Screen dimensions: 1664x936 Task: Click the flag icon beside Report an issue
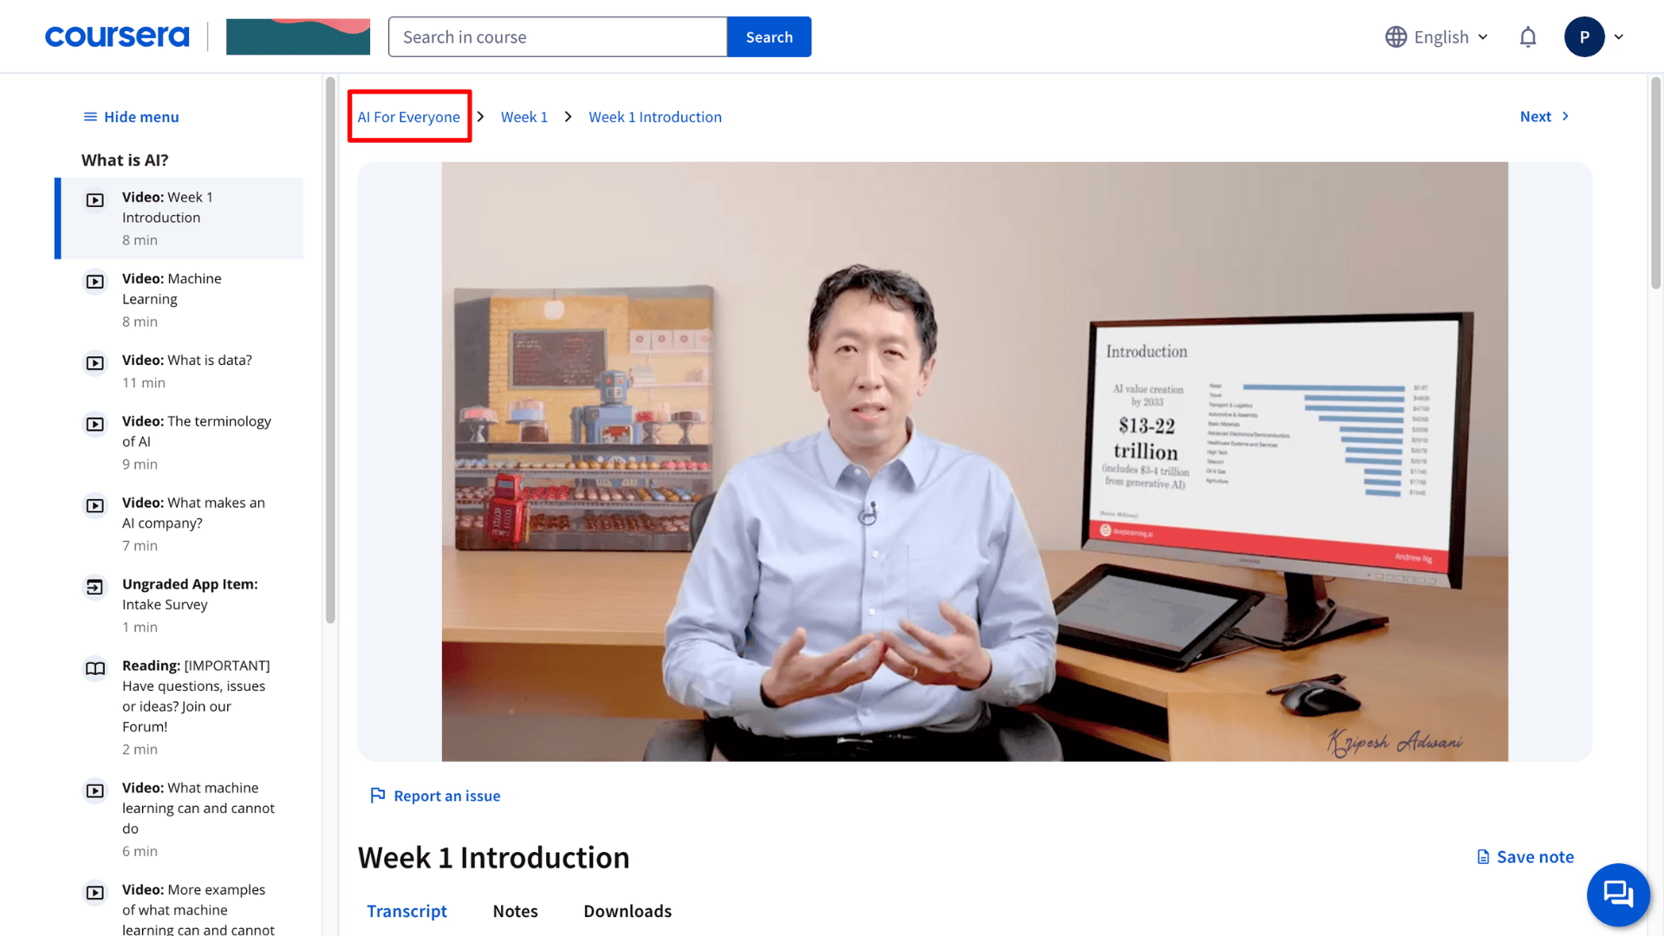pyautogui.click(x=378, y=796)
